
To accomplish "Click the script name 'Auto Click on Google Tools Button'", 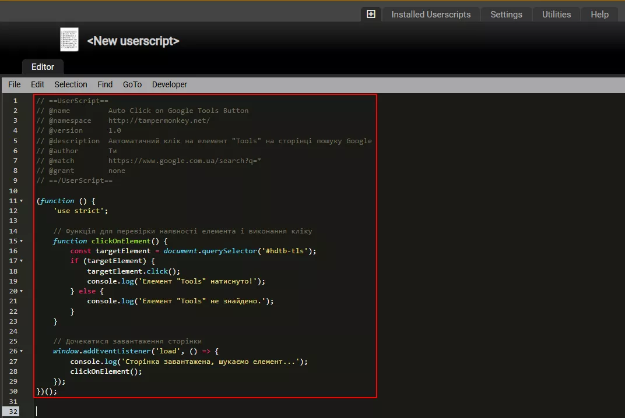I will (x=178, y=111).
